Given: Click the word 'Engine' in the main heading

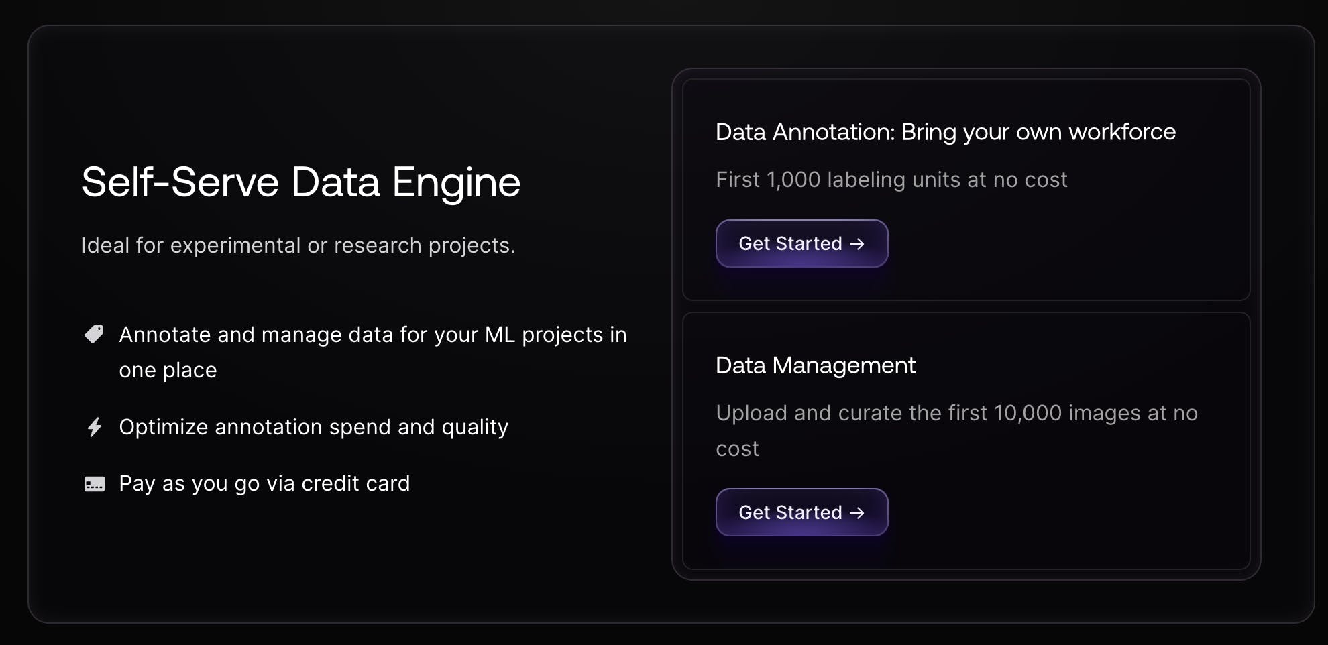Looking at the screenshot, I should coord(456,182).
